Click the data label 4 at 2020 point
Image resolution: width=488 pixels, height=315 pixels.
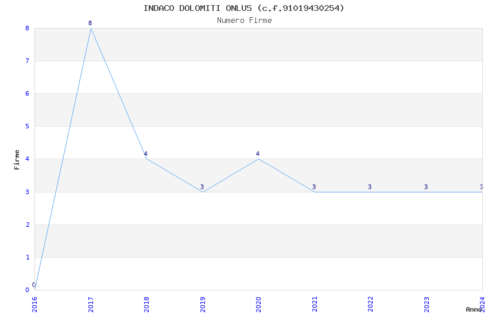tap(258, 153)
